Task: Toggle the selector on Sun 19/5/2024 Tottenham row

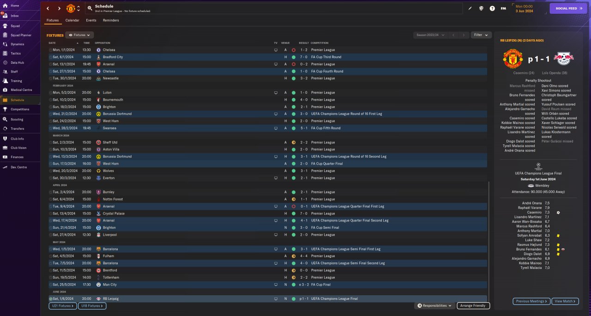Action: click(x=50, y=278)
